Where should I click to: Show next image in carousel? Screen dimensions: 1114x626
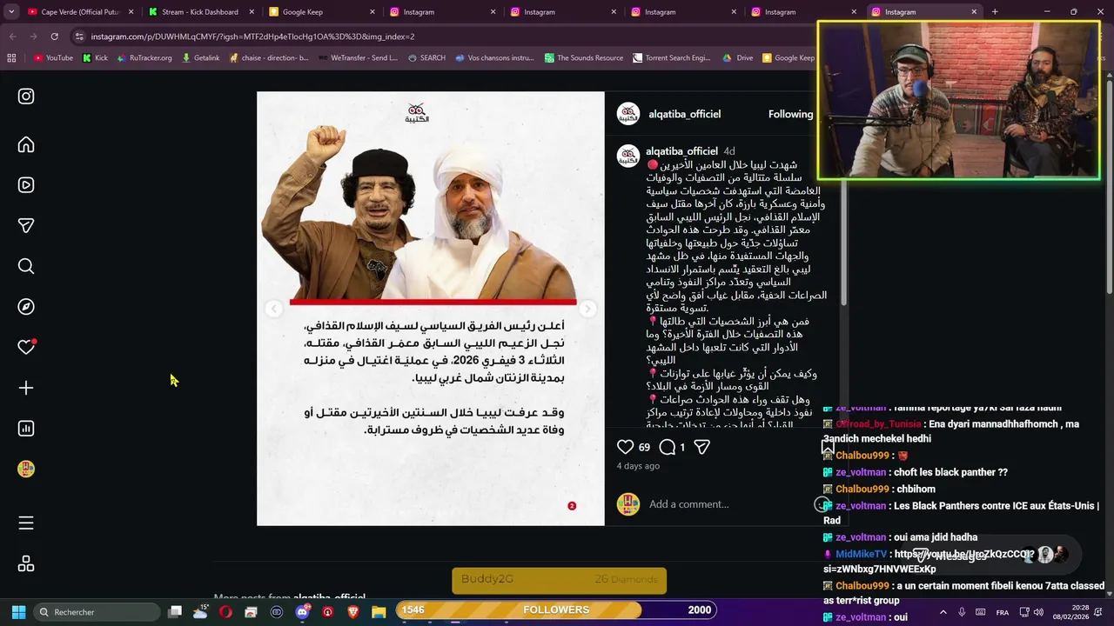point(587,309)
